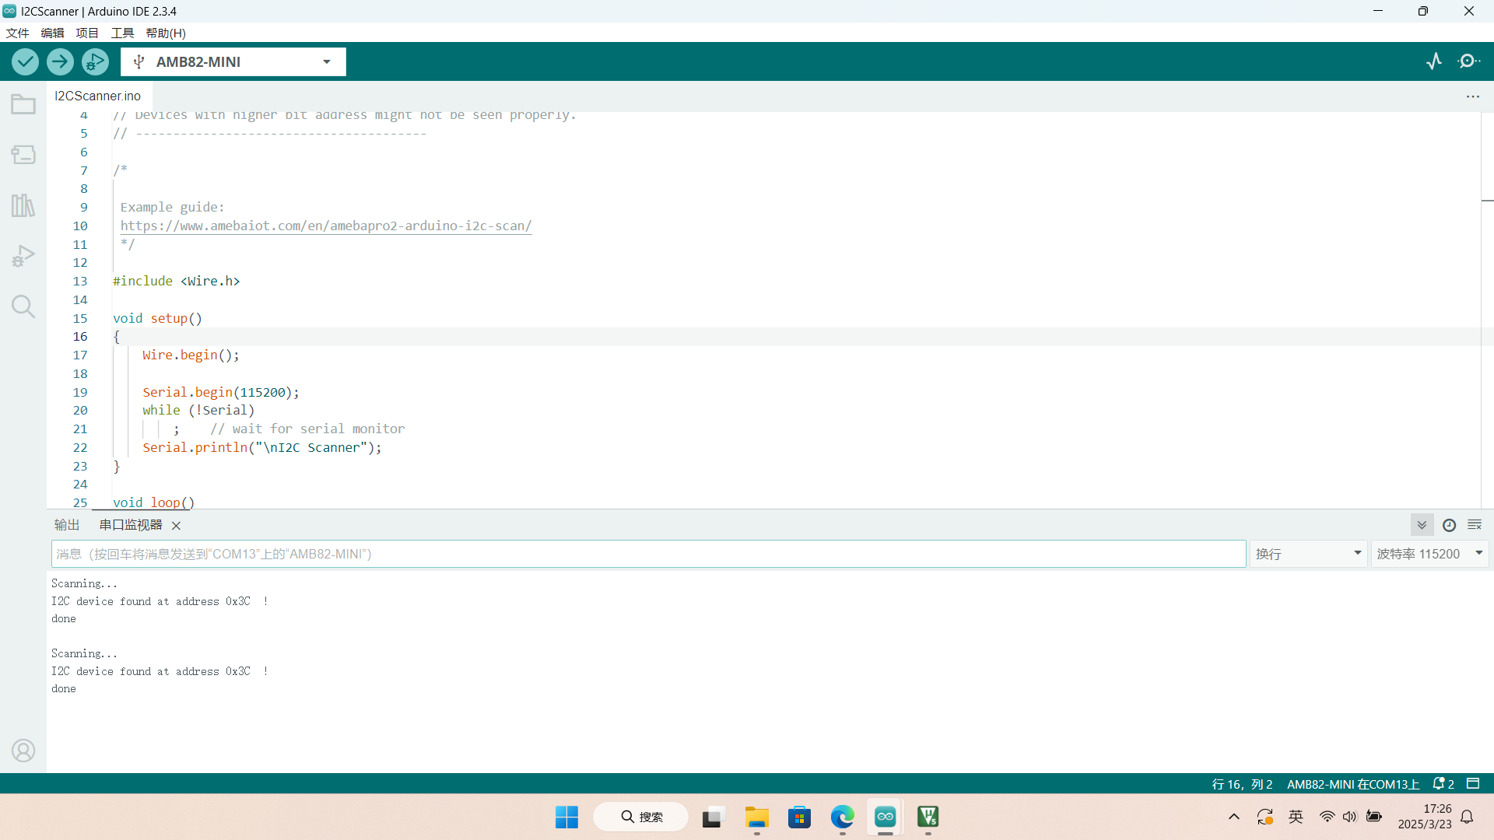Click the void setup() line
Viewport: 1494px width, 840px height.
coord(157,318)
